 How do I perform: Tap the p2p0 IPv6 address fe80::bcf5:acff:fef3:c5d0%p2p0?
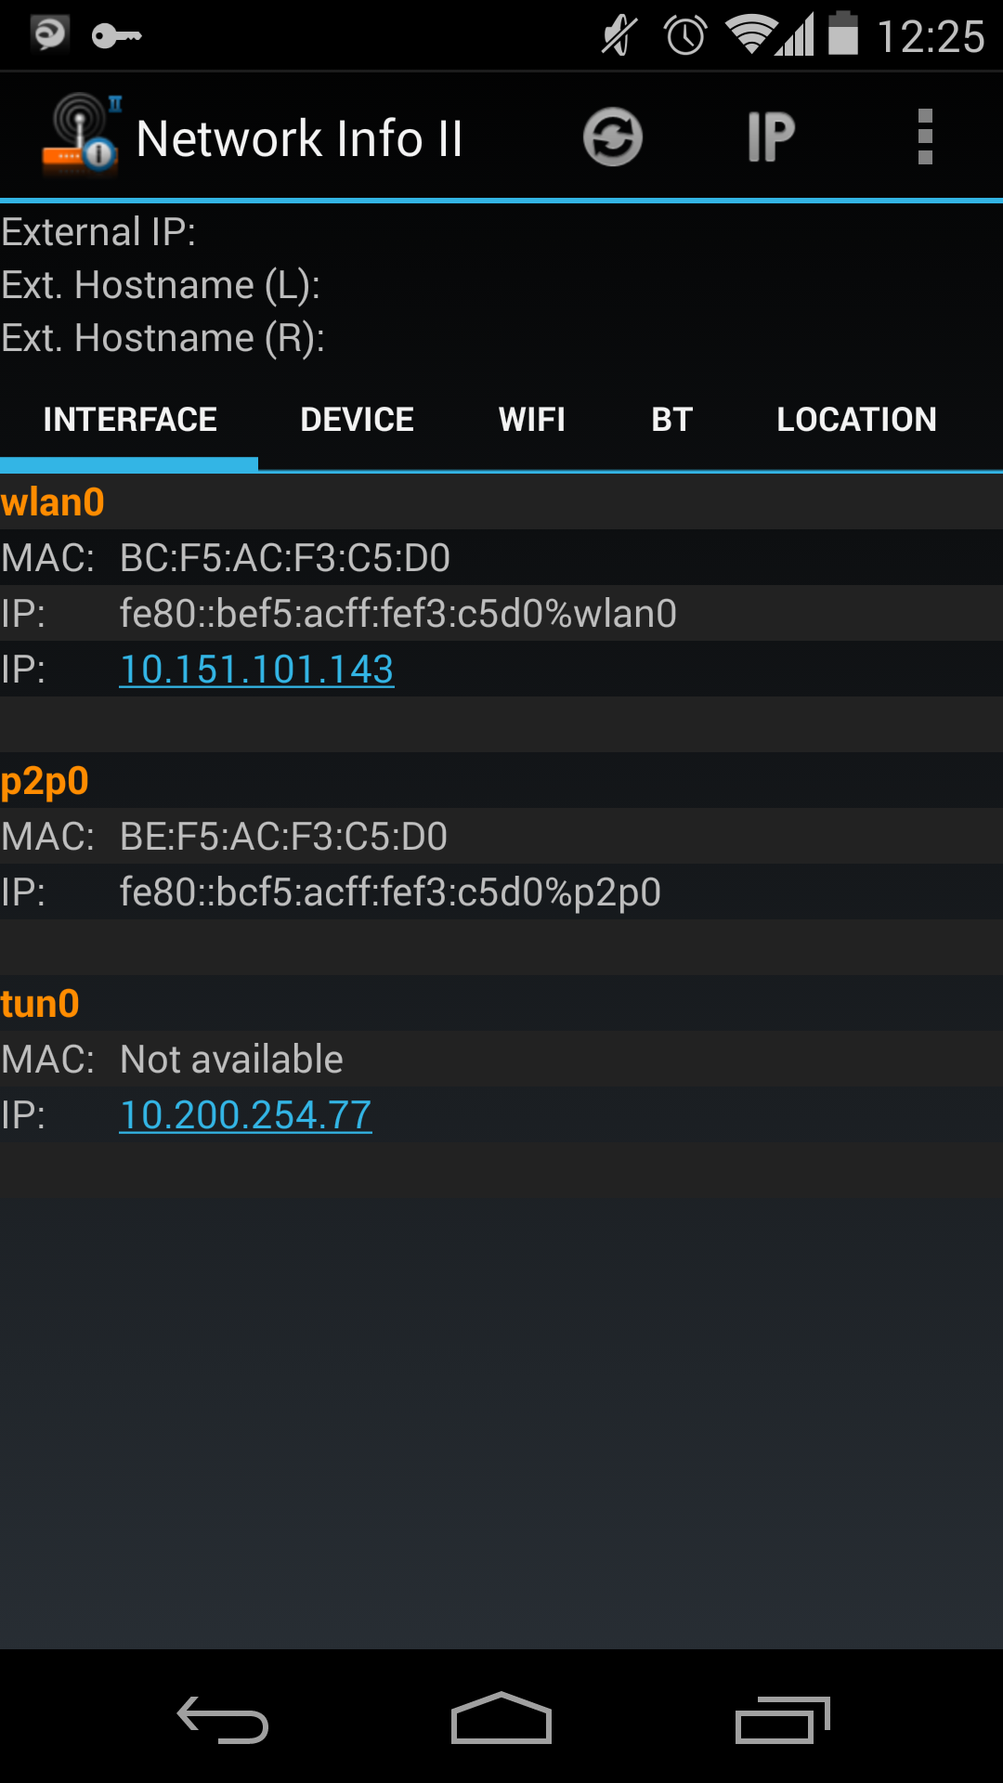tap(390, 892)
